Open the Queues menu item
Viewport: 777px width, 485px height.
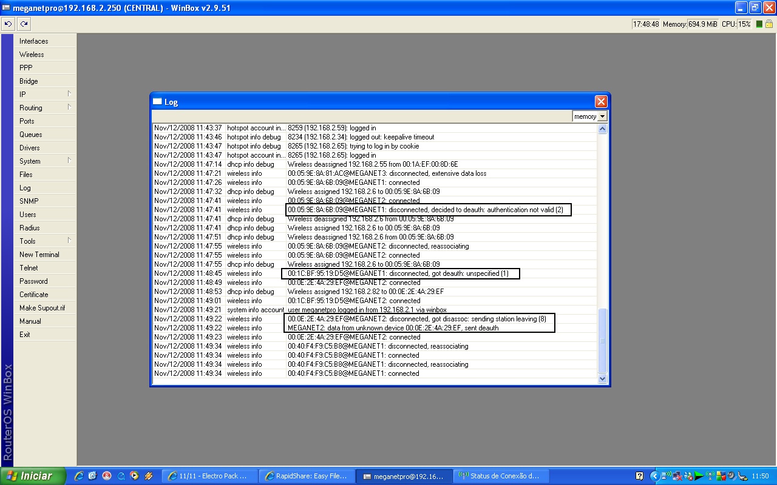(46, 134)
